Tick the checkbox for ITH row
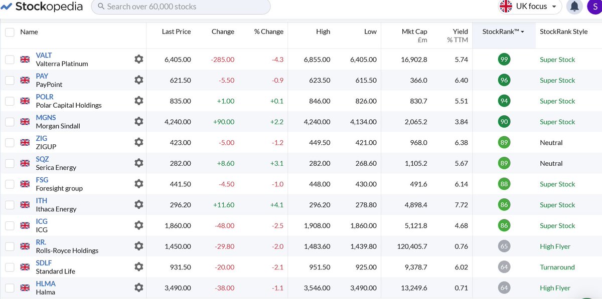 tap(10, 205)
